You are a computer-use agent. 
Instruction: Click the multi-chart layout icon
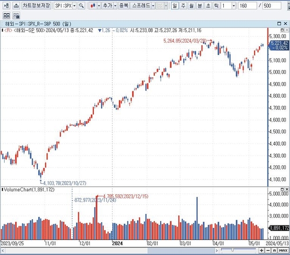pos(6,16)
